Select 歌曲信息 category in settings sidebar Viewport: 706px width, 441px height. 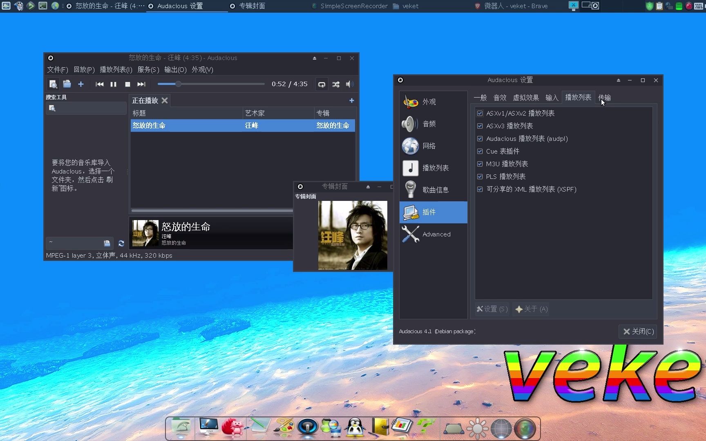click(433, 190)
